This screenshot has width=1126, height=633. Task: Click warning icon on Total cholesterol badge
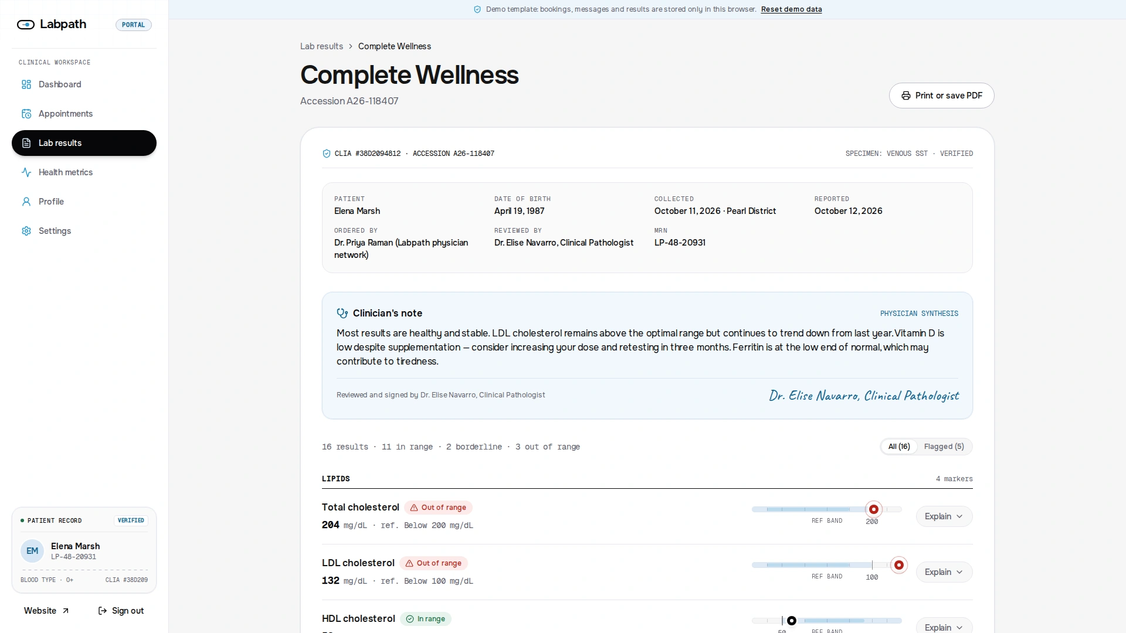tap(414, 508)
